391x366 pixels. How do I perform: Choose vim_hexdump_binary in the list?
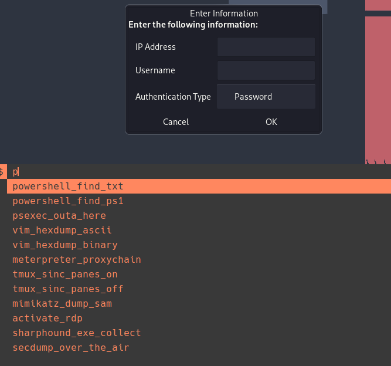(65, 245)
